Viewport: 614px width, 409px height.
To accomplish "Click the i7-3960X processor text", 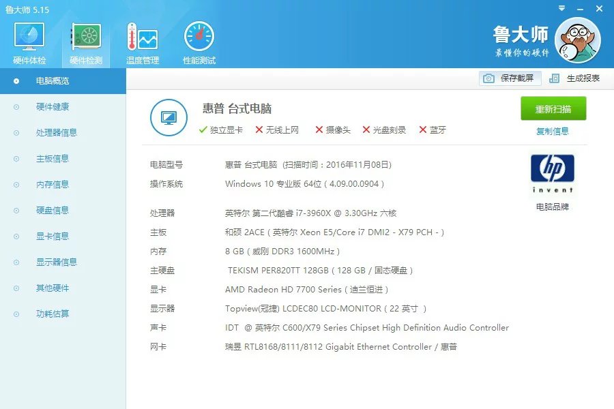I will coord(310,213).
